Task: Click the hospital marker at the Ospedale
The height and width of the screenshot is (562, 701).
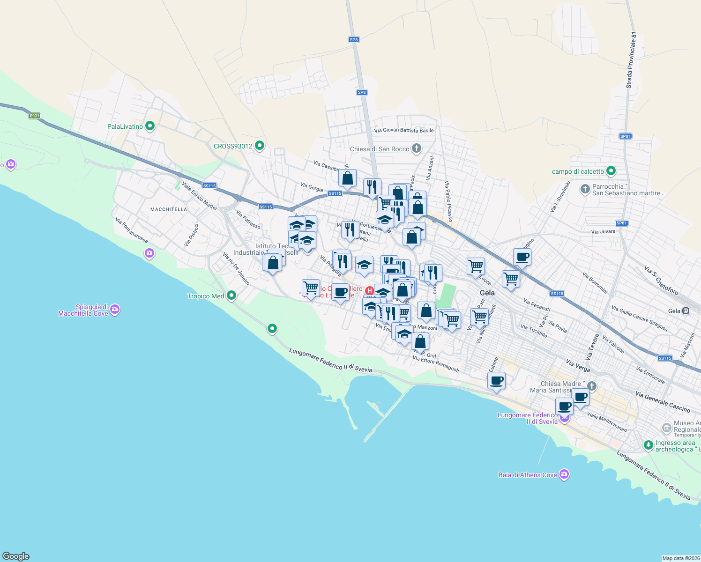Action: coord(370,290)
